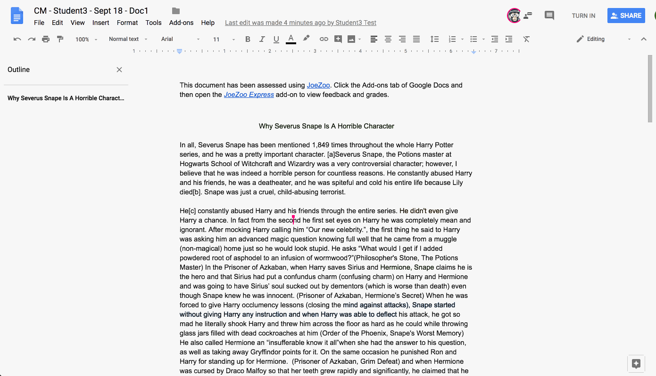656x376 pixels.
Task: Activate the paint format tool
Action: click(60, 39)
